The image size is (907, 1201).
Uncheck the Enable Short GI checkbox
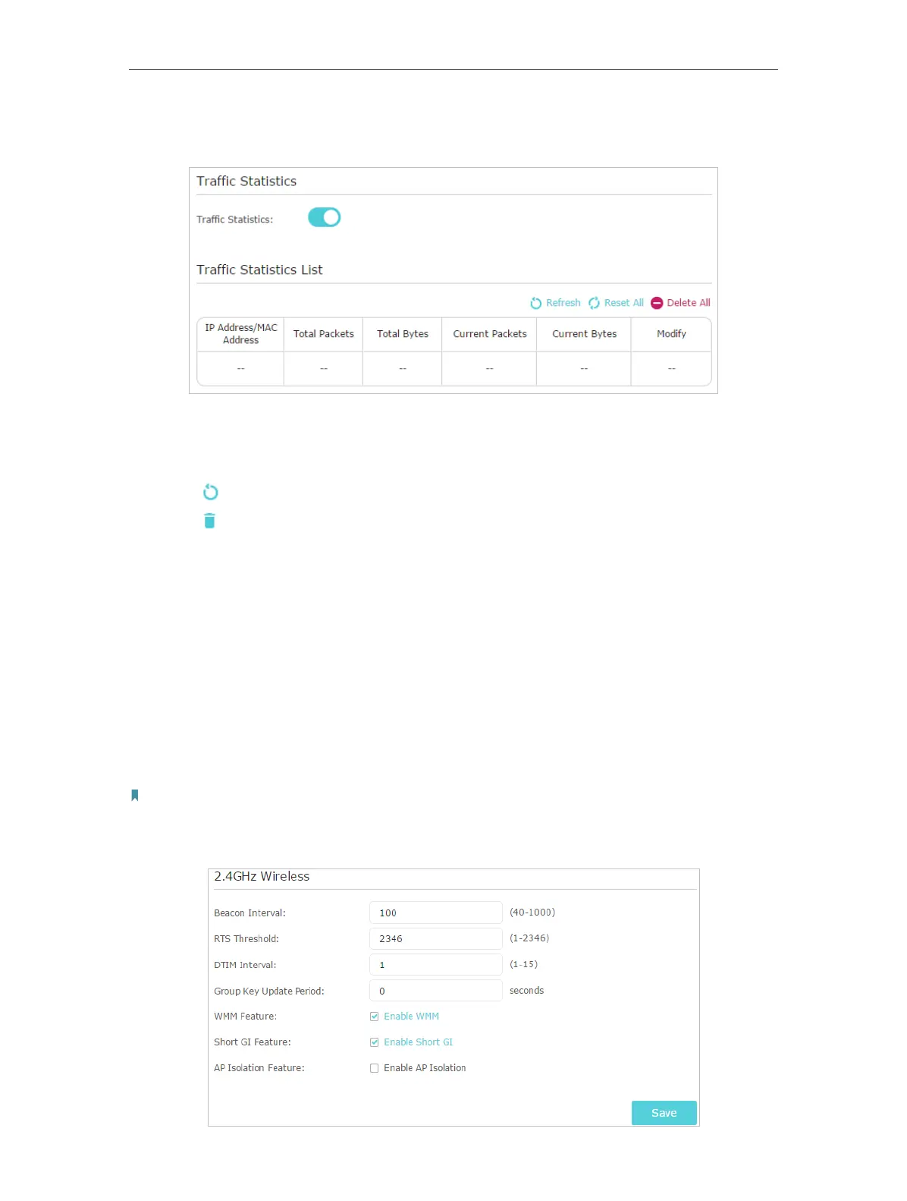pyautogui.click(x=374, y=1042)
